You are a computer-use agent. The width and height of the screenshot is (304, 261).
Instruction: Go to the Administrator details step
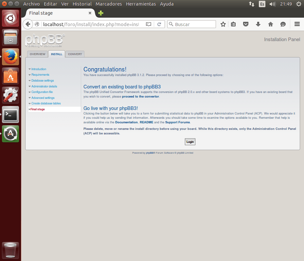[44, 86]
